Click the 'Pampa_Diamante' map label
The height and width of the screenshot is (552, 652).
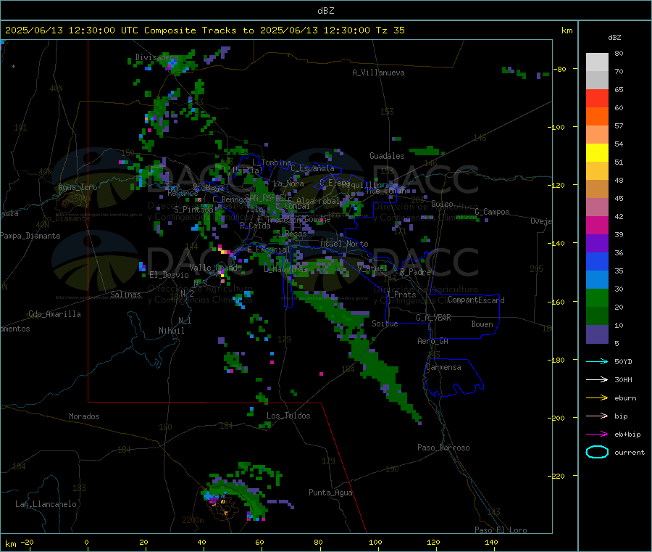(30, 236)
